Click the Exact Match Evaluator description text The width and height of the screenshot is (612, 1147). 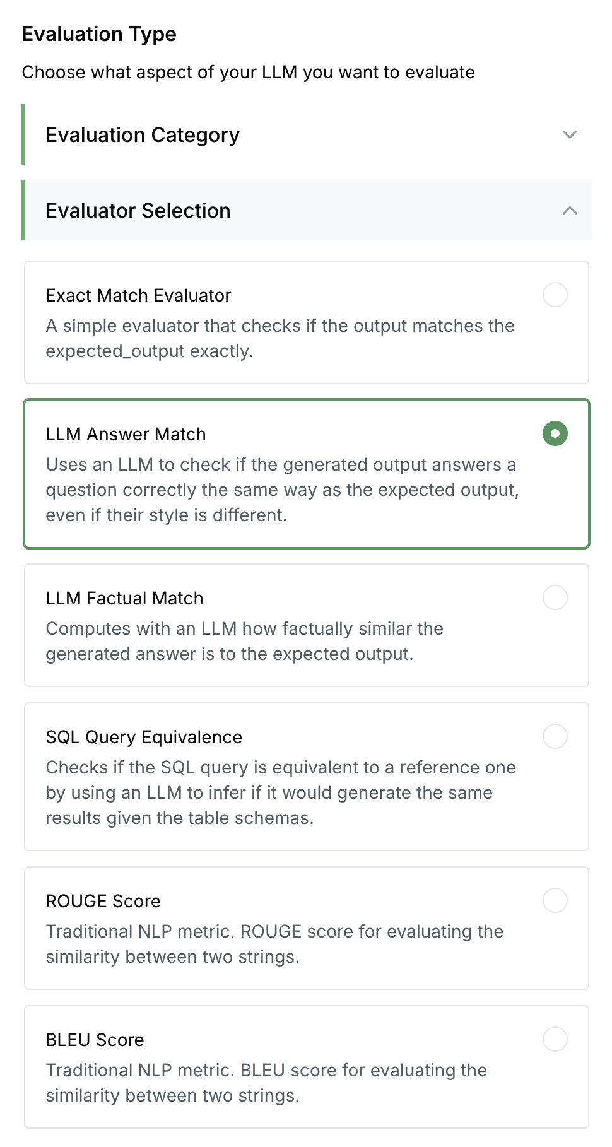(x=280, y=338)
